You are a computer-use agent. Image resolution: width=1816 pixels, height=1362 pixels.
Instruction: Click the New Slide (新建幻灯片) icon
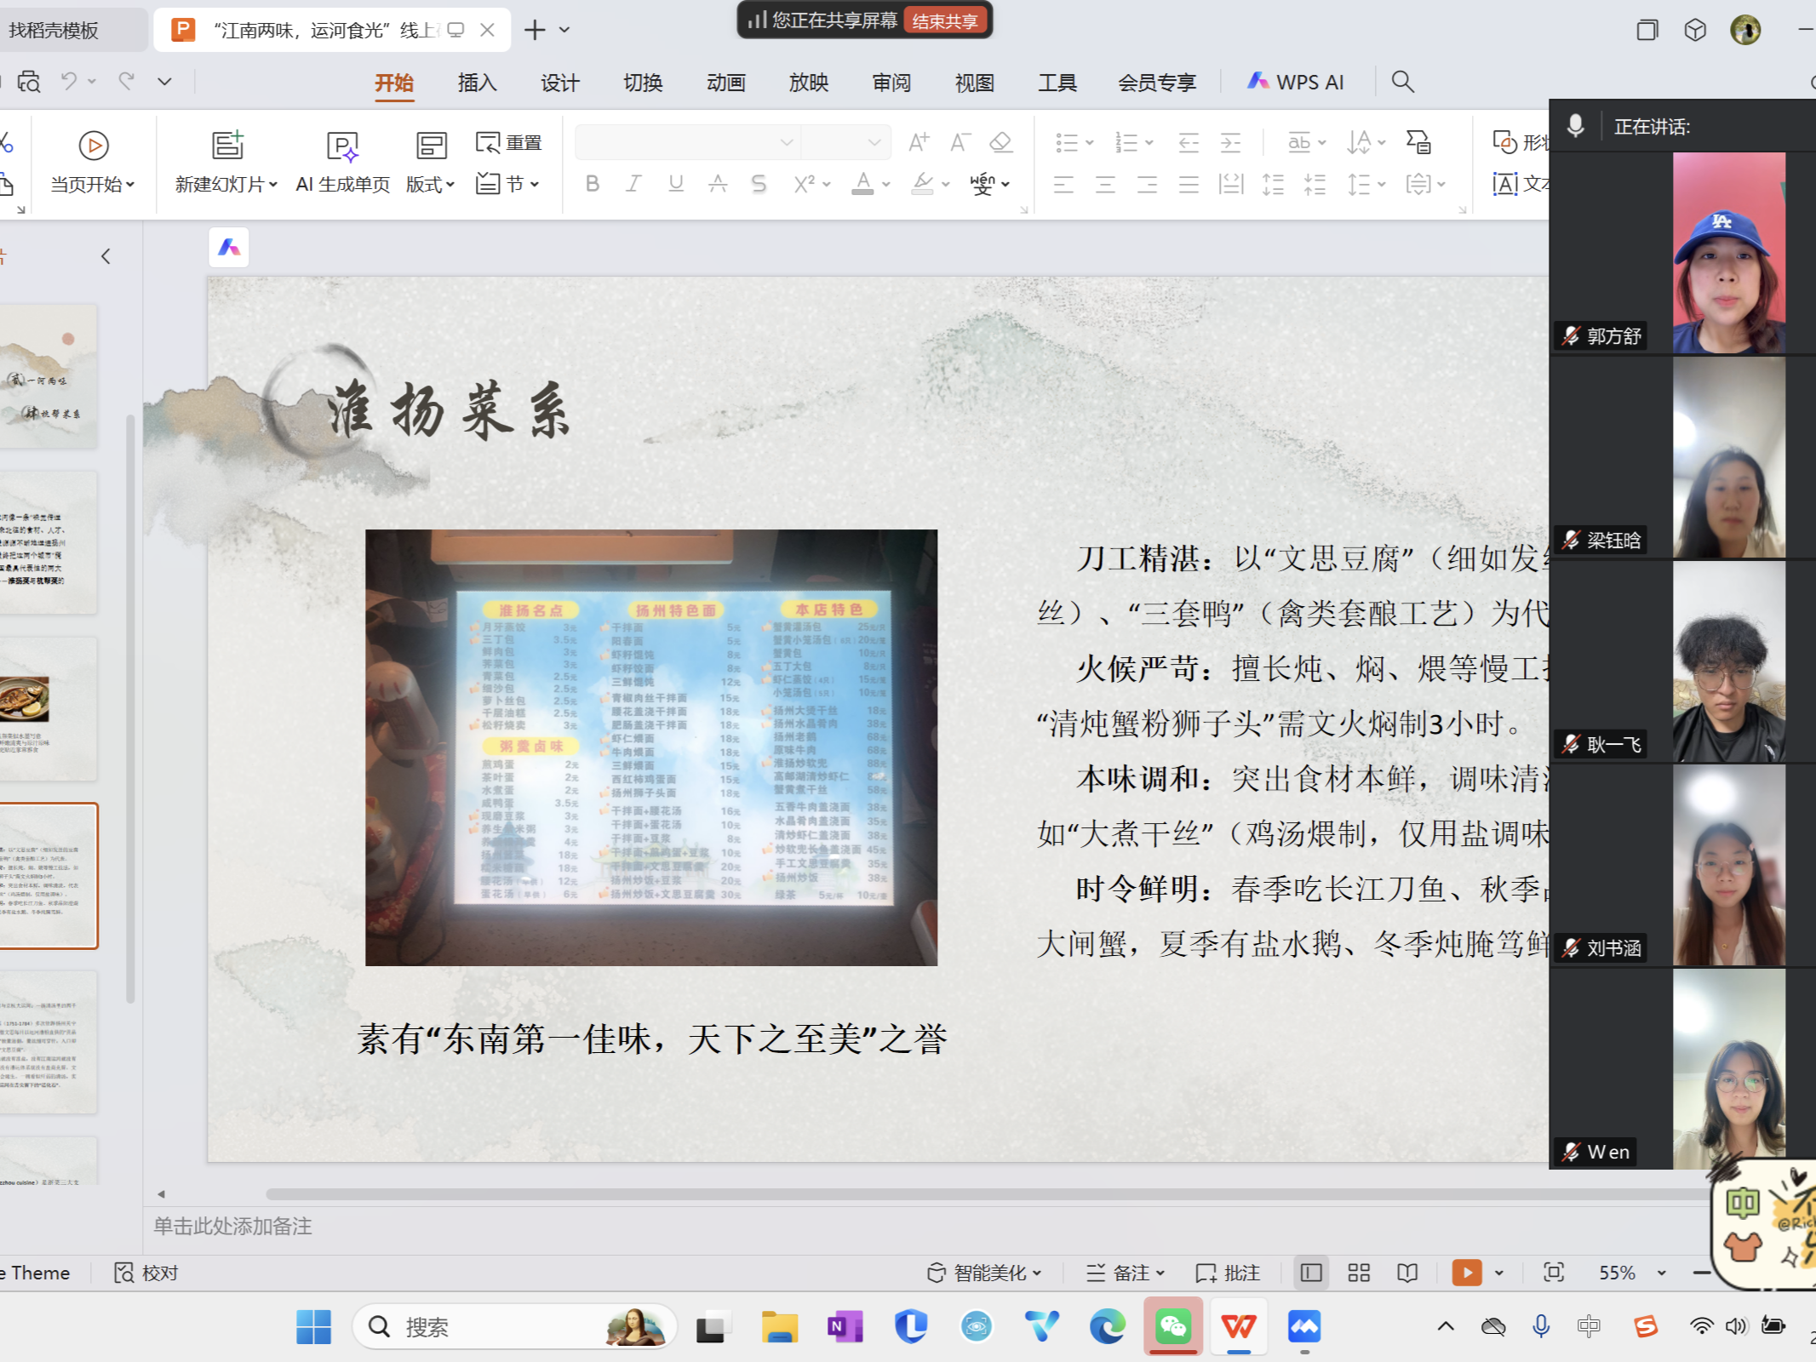[227, 146]
